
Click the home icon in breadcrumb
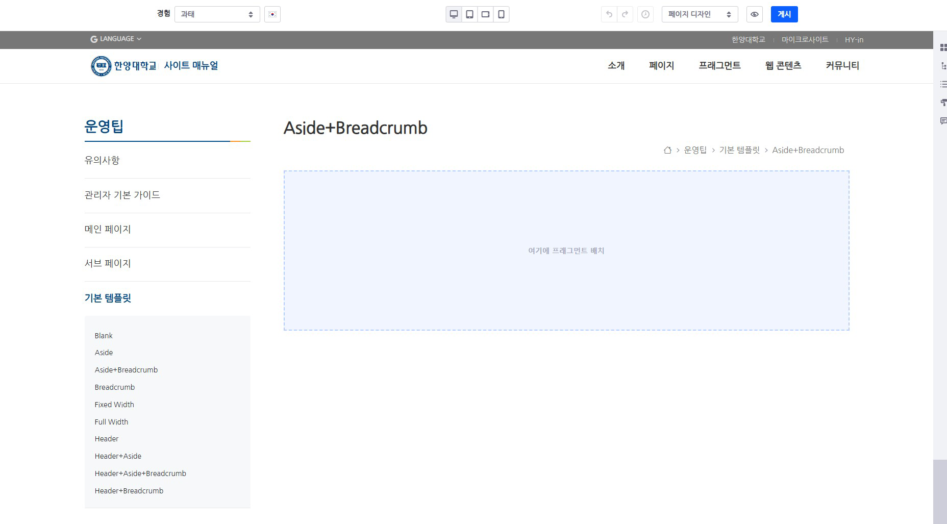coord(667,150)
